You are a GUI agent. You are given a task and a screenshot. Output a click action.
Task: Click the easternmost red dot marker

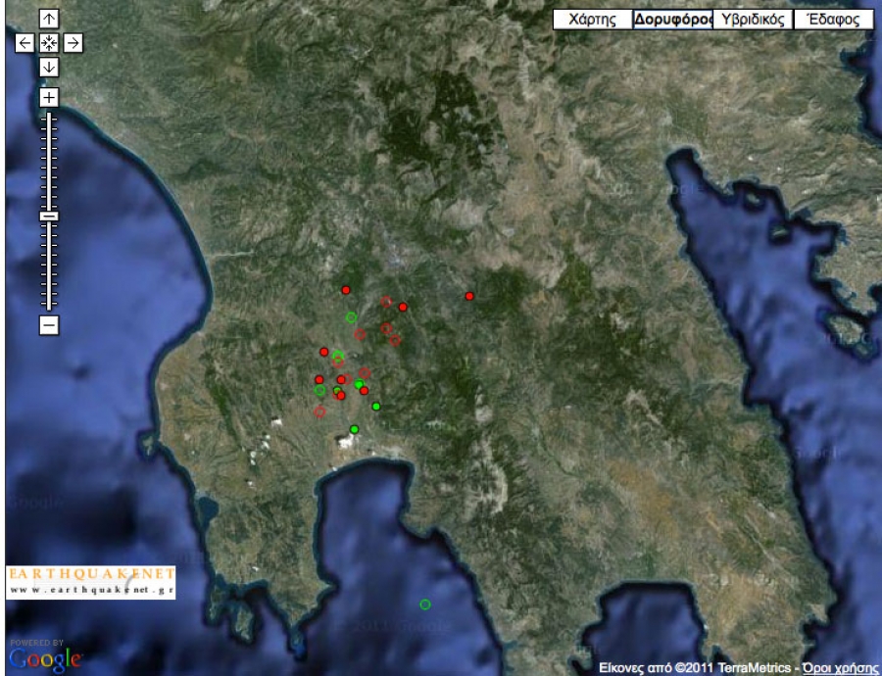coord(469,296)
